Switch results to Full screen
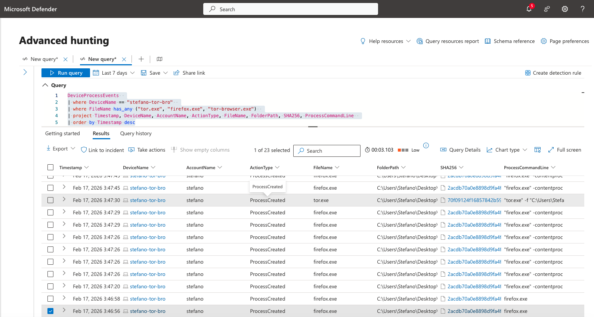The width and height of the screenshot is (594, 317). tap(564, 150)
